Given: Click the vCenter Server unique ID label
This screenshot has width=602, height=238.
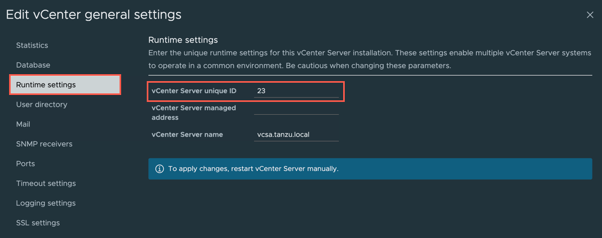Looking at the screenshot, I should tap(194, 91).
